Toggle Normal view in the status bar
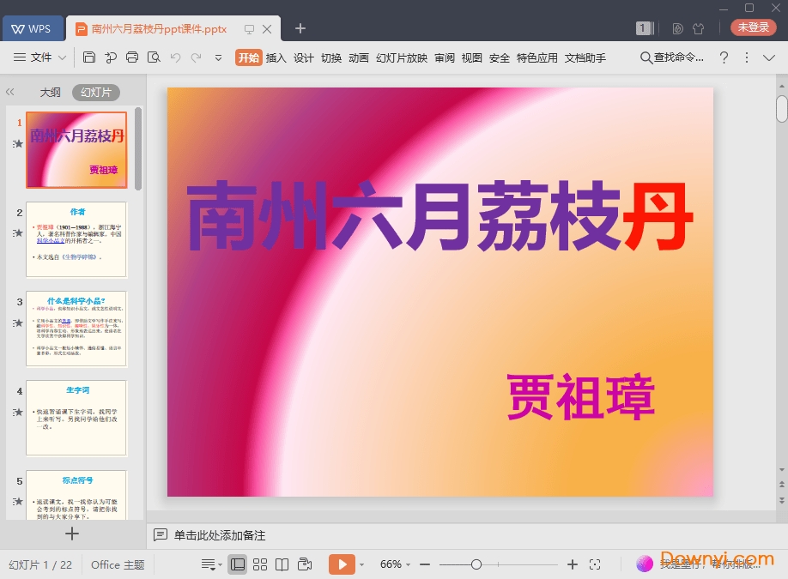Image resolution: width=788 pixels, height=579 pixels. pyautogui.click(x=238, y=564)
